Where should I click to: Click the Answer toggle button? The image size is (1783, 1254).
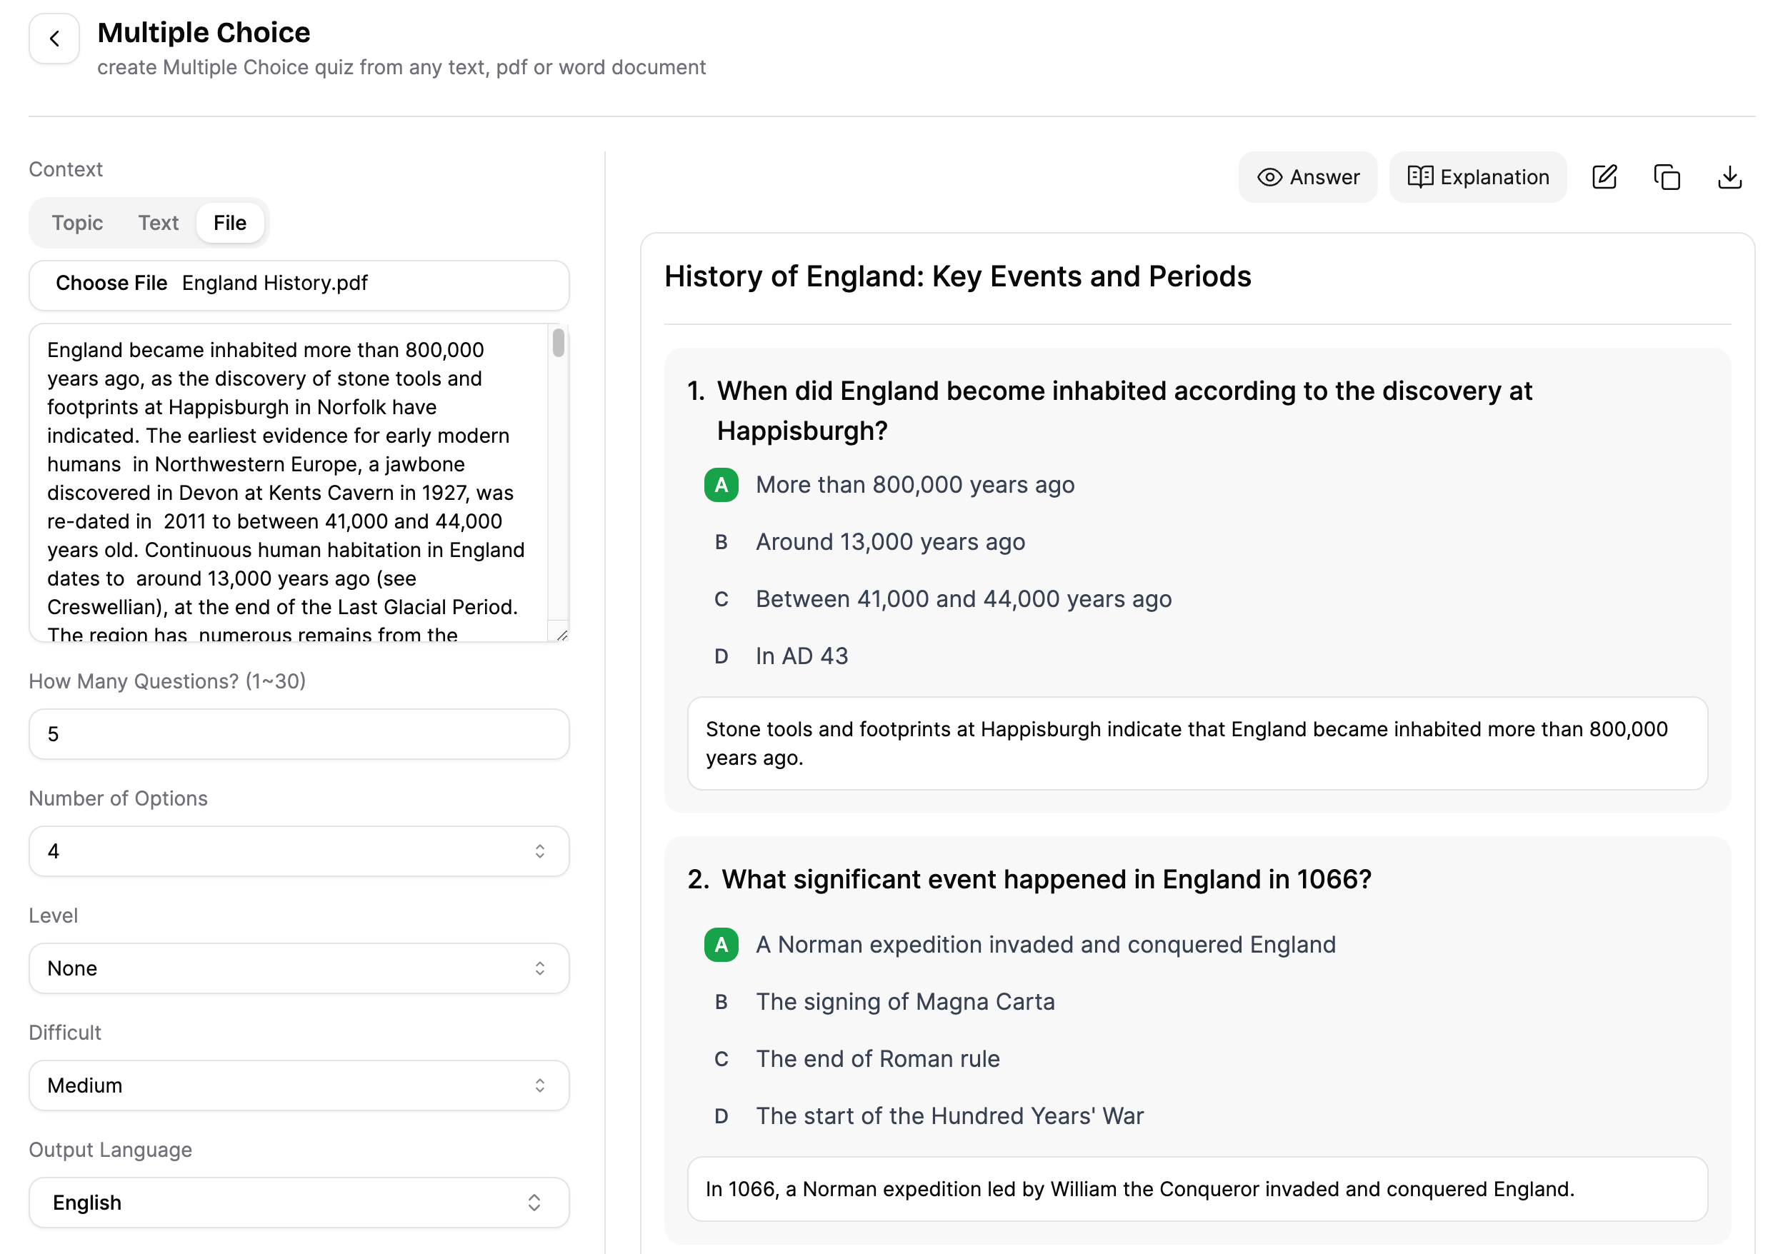tap(1307, 175)
